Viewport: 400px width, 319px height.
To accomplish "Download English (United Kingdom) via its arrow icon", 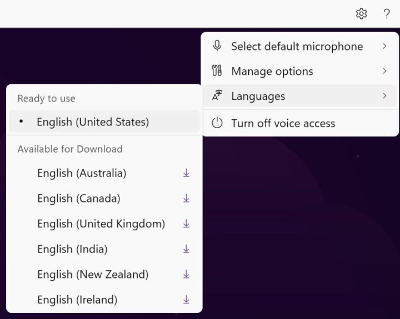I will (186, 224).
